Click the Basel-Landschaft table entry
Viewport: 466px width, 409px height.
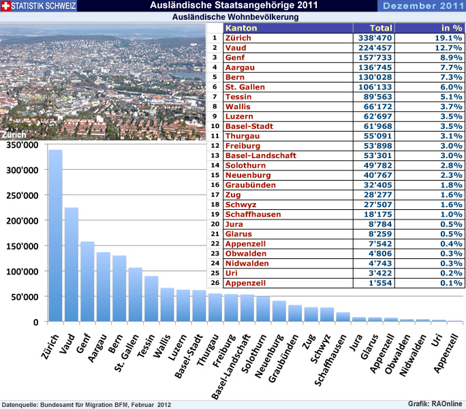click(260, 155)
